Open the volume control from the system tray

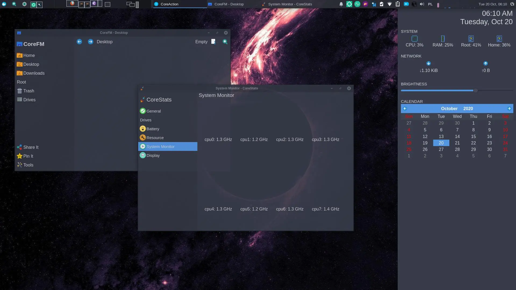click(422, 4)
